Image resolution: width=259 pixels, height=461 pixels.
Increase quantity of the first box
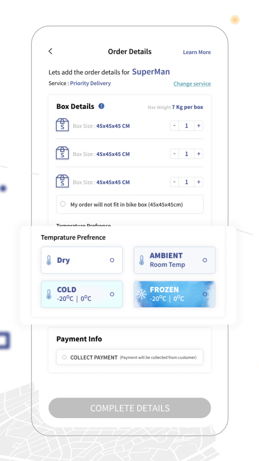coord(199,126)
